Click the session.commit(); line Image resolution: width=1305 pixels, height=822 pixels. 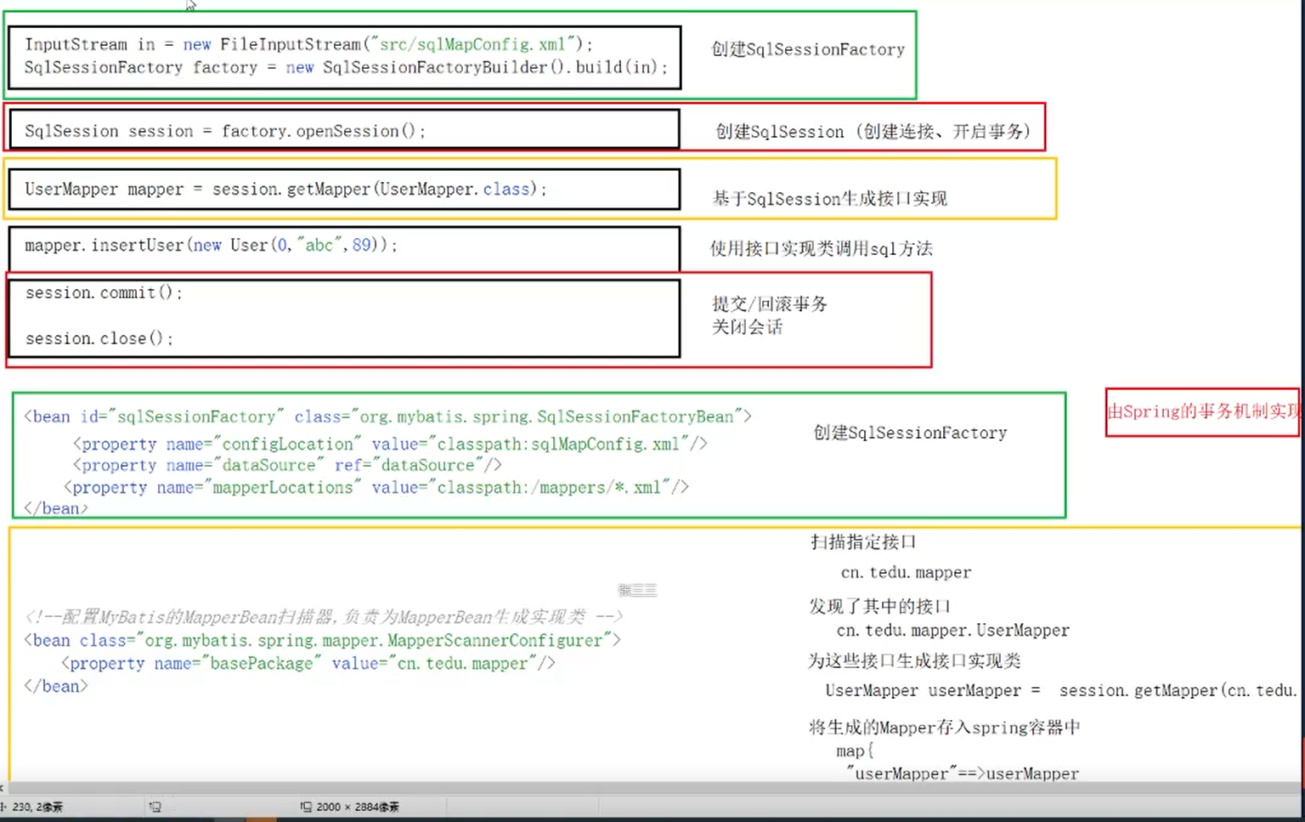click(x=104, y=292)
